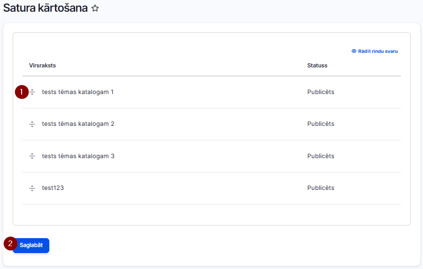Select the test123 row title

53,188
